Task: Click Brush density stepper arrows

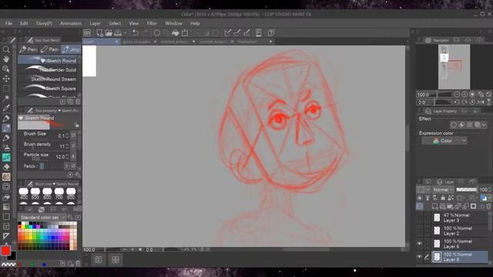Action: (67, 146)
